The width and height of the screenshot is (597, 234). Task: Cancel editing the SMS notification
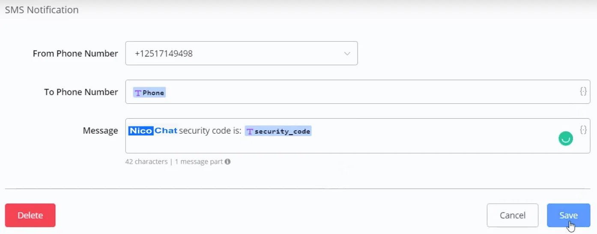(x=513, y=215)
